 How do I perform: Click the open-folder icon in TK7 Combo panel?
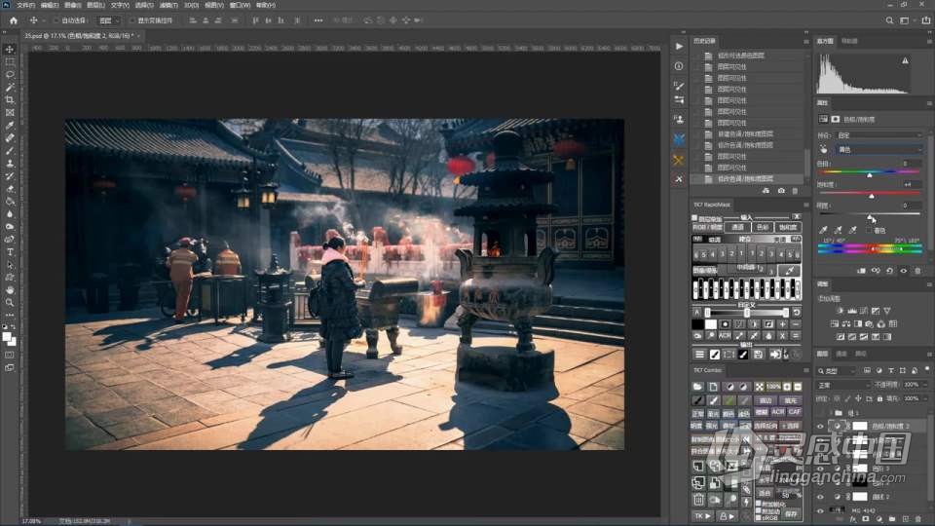(x=697, y=387)
